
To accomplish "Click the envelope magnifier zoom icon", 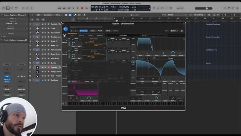I will click(x=184, y=39).
